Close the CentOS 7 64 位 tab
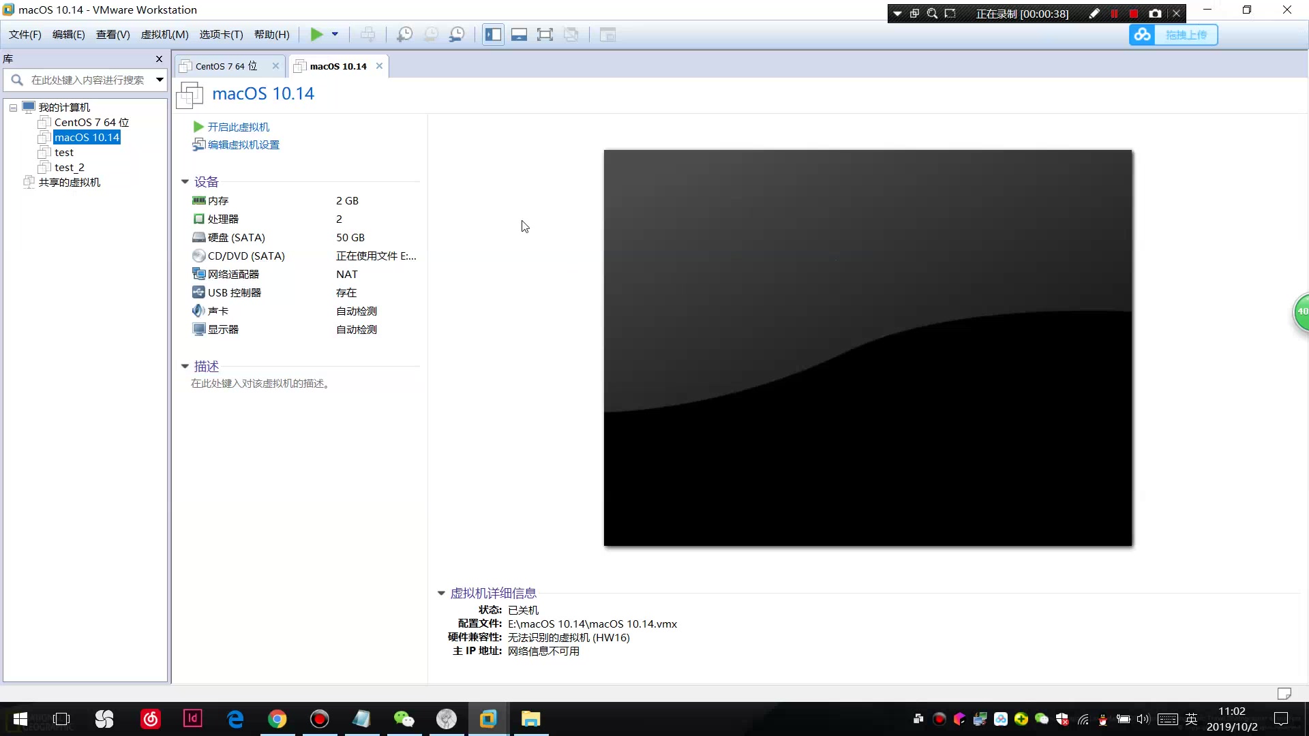 point(275,66)
